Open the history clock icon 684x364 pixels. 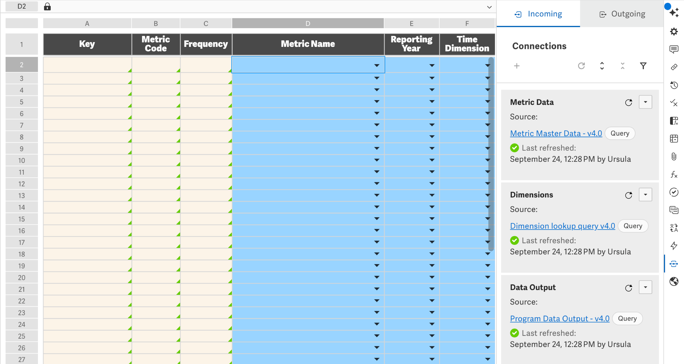674,85
